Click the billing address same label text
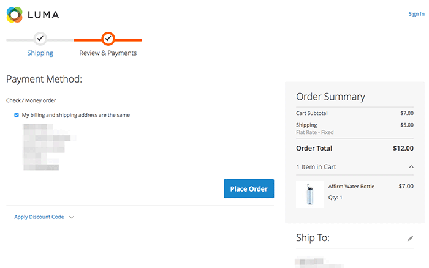 76,115
